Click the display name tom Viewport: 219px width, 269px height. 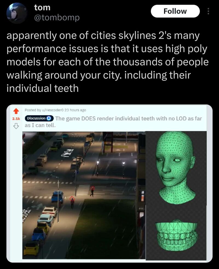pos(42,7)
